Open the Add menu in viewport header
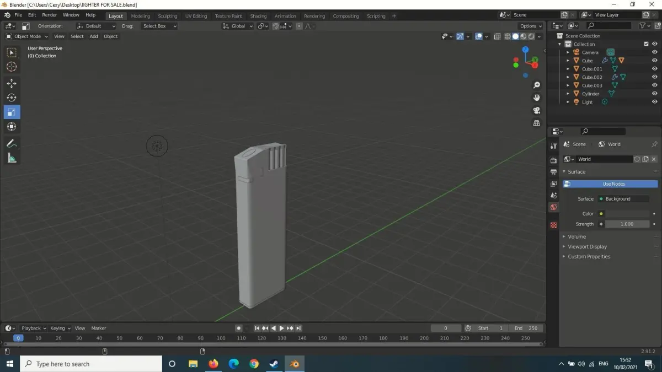Viewport: 662px width, 372px height. [x=94, y=36]
